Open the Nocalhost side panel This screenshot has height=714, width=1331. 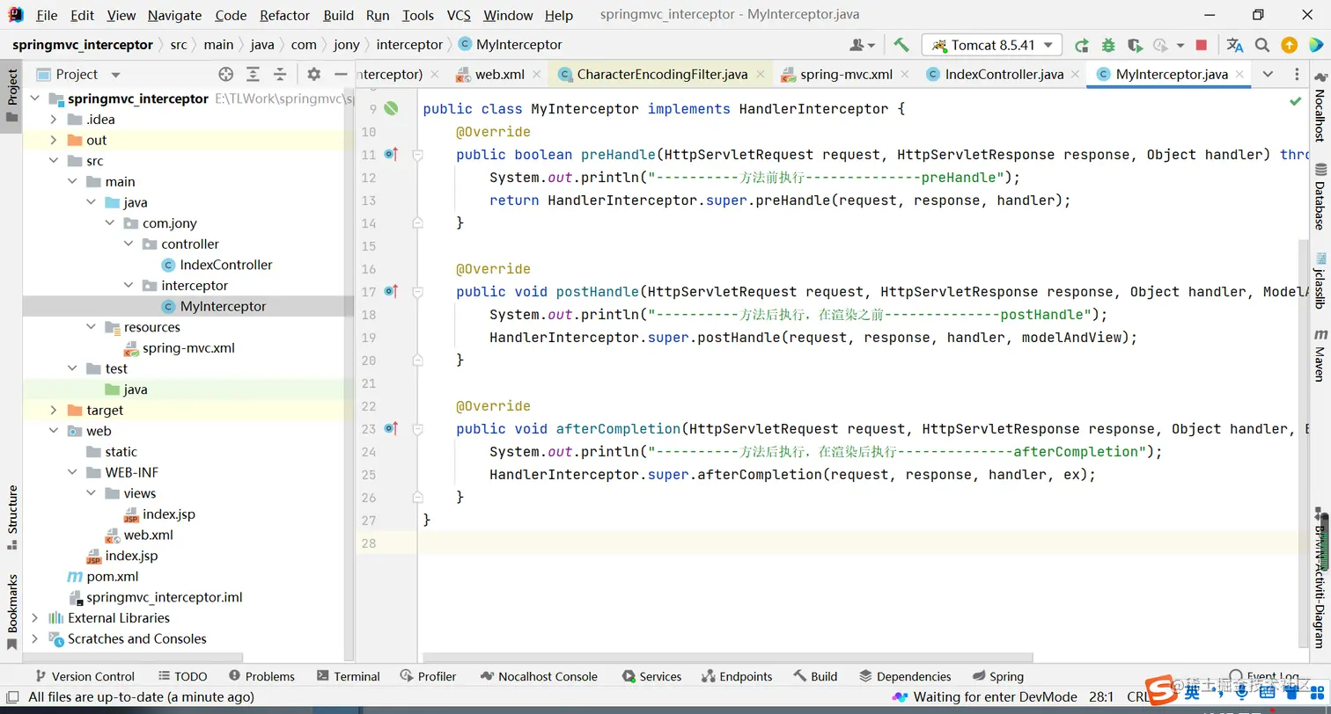(x=1320, y=106)
